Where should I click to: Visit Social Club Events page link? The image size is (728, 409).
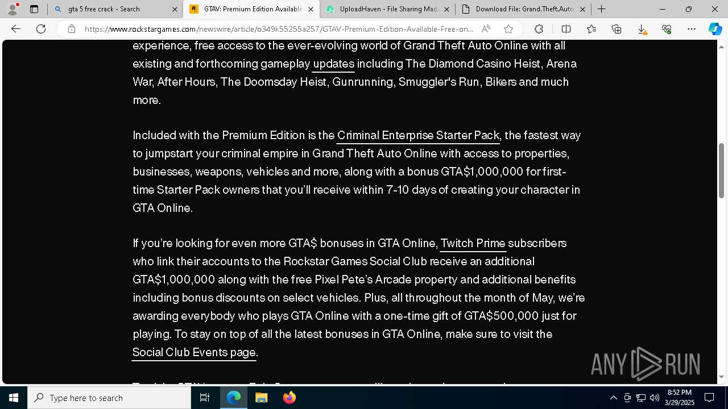click(194, 352)
